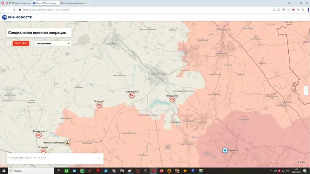This screenshot has width=310, height=174.
Task: Open a new browser tab
Action: [90, 3]
